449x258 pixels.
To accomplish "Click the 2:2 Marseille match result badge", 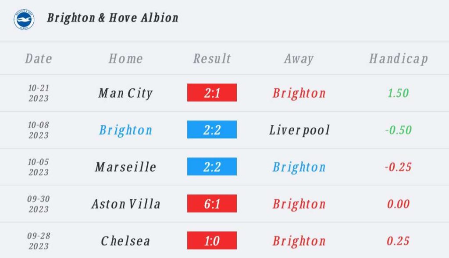I will 212,166.
